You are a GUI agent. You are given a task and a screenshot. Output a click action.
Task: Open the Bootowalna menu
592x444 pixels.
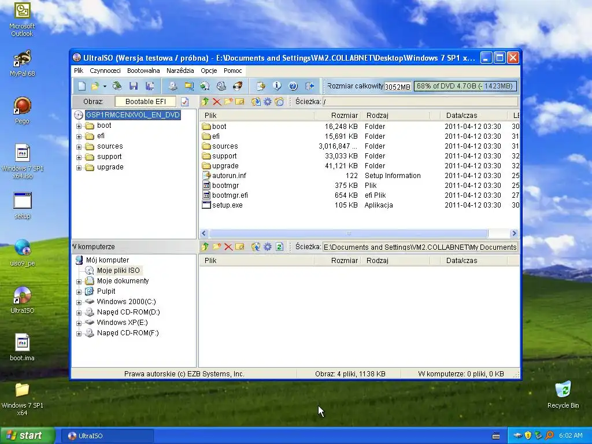143,71
